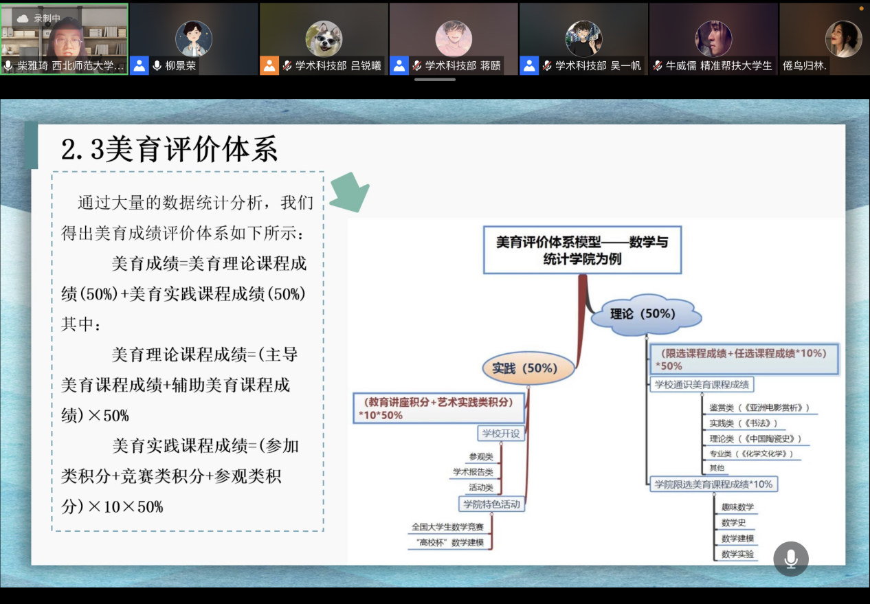Select 倦鸟归林 participant avatar
870x604 pixels.
843,38
